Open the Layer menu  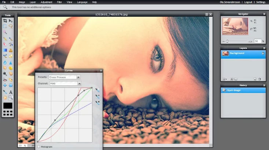(x=33, y=2)
